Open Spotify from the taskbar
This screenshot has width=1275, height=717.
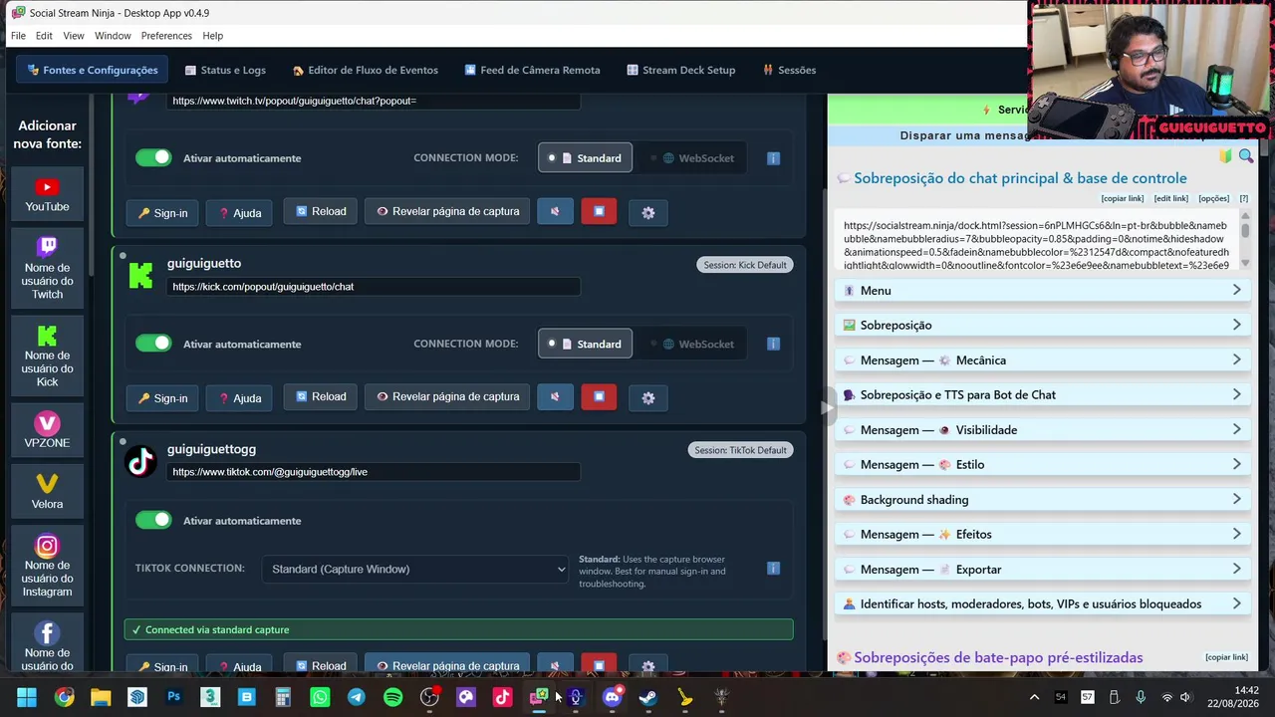(392, 697)
